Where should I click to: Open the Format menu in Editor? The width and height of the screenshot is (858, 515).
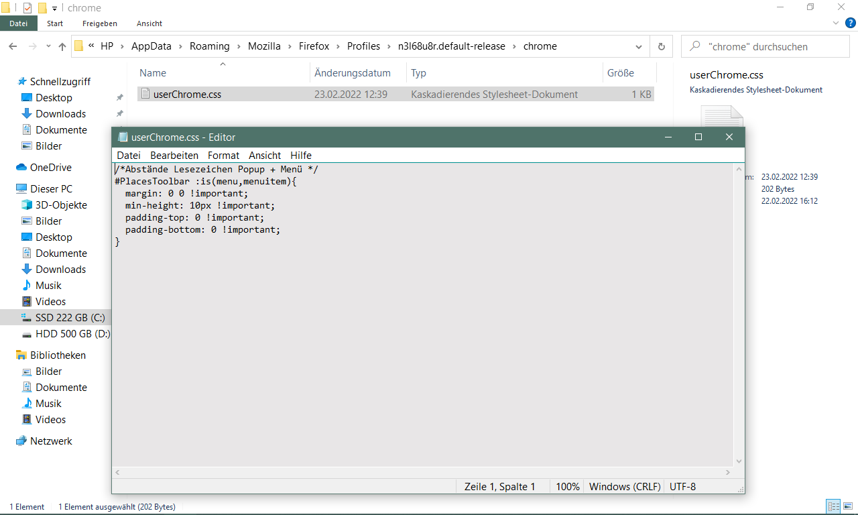point(223,155)
